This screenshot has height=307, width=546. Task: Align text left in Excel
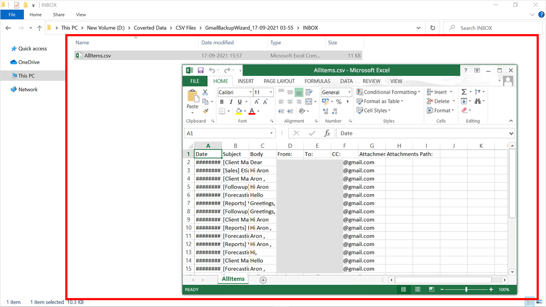281,101
